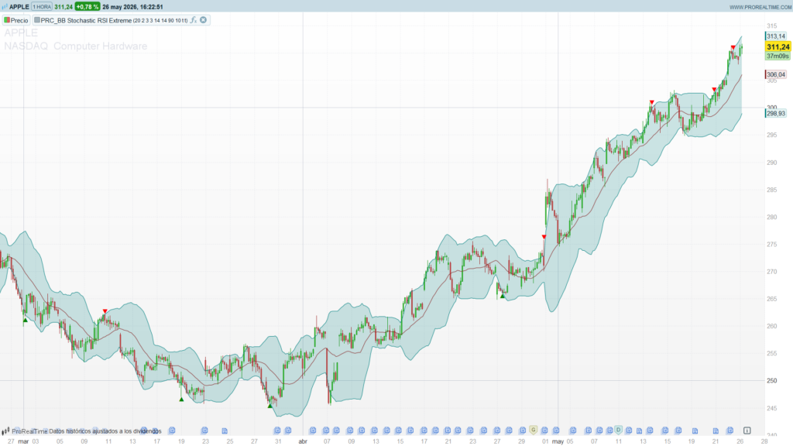Image resolution: width=793 pixels, height=446 pixels.
Task: Click the red sell signal near 21 May
Action: point(714,90)
